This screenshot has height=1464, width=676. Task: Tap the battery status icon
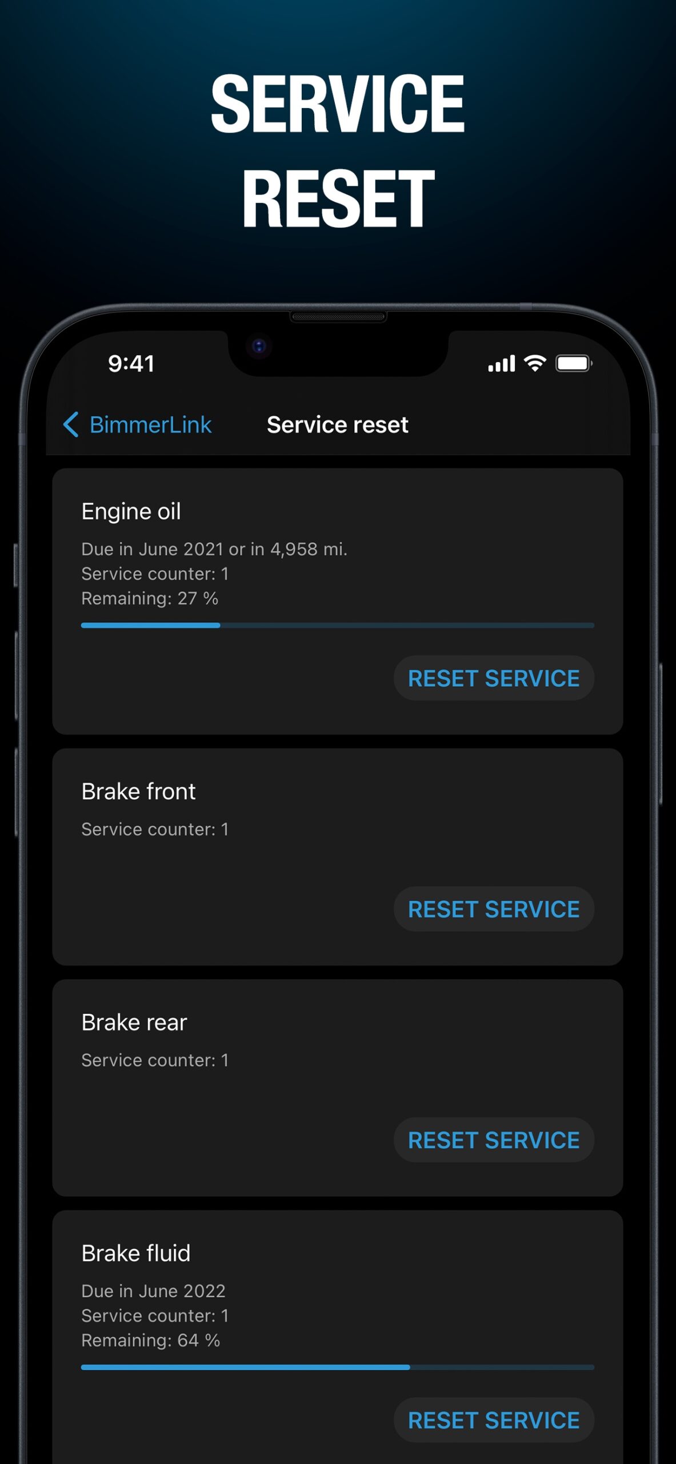574,363
